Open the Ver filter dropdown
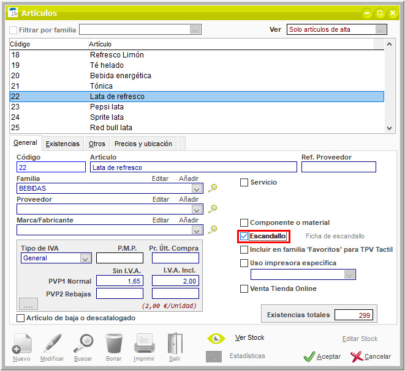Viewport: 405px width, 371px height. tap(380, 29)
